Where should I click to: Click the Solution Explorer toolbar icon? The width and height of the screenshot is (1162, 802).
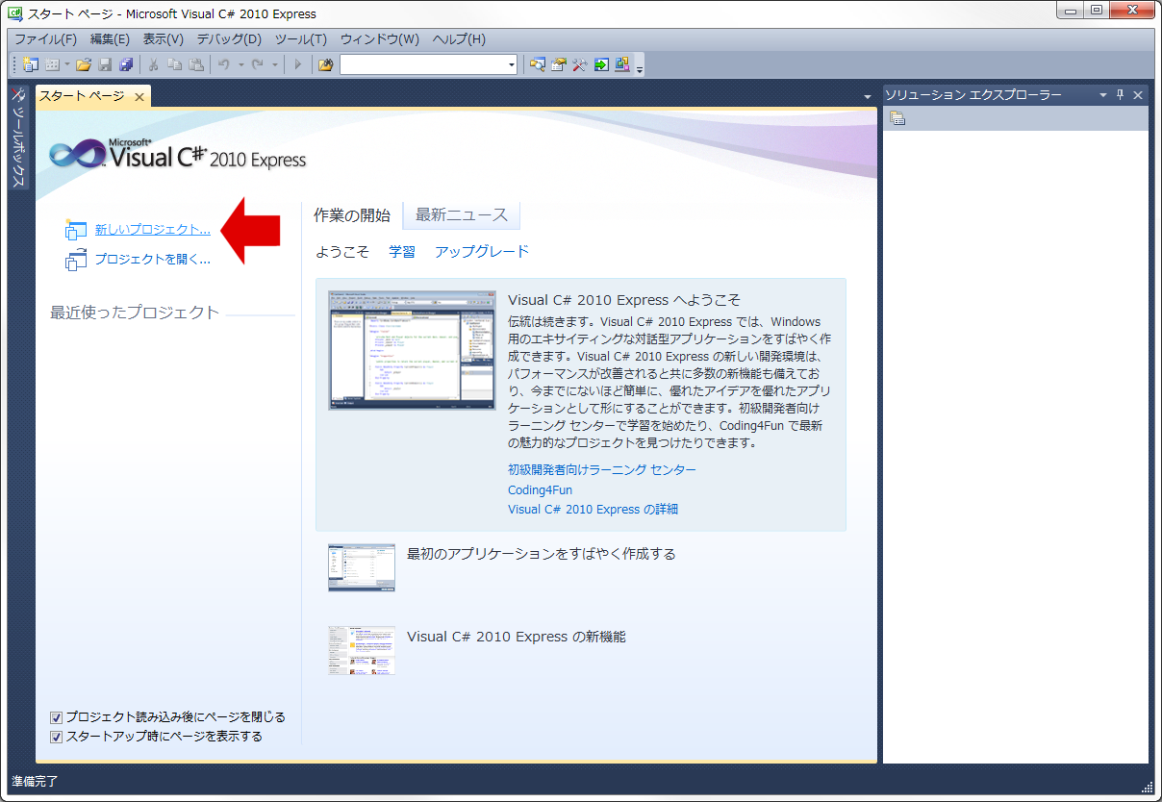537,64
